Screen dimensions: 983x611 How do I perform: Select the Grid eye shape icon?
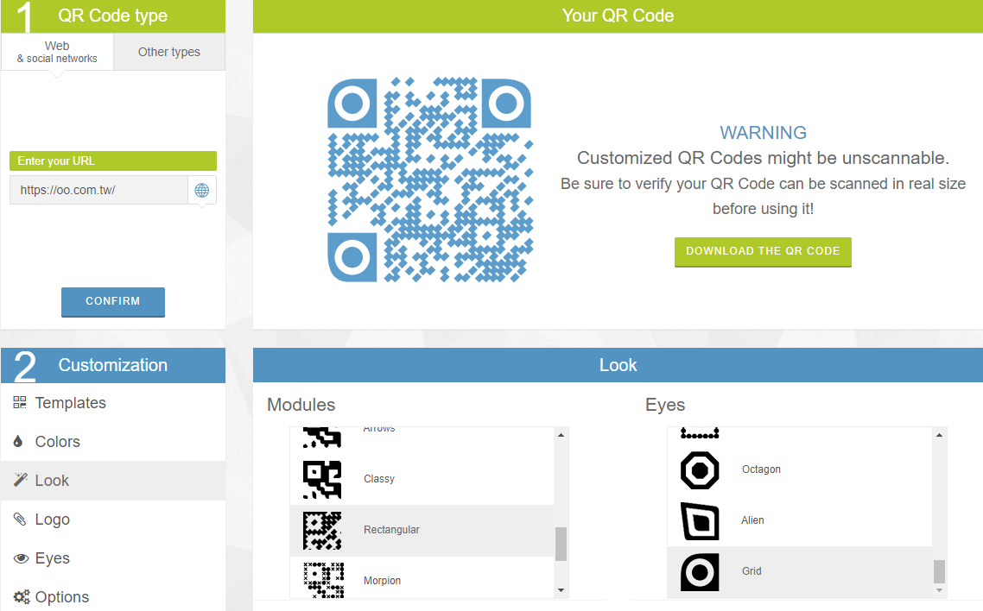coord(700,572)
